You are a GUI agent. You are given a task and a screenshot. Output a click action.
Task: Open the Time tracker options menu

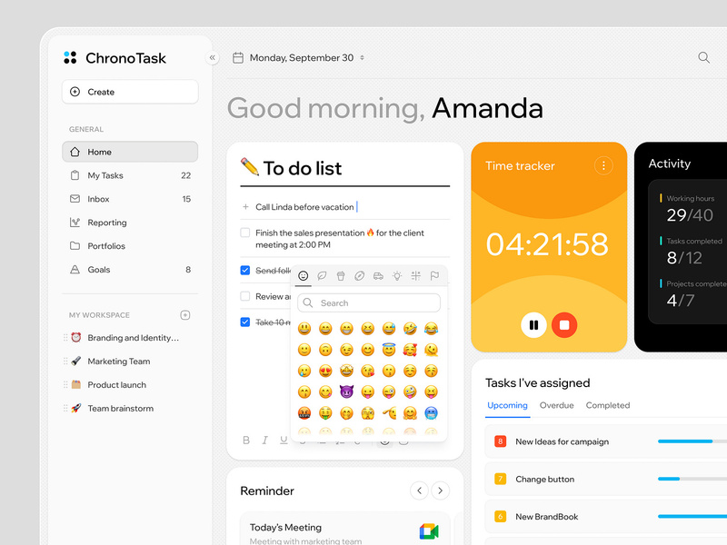[604, 164]
